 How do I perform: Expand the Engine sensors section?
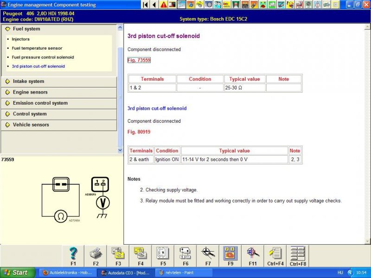(x=59, y=92)
